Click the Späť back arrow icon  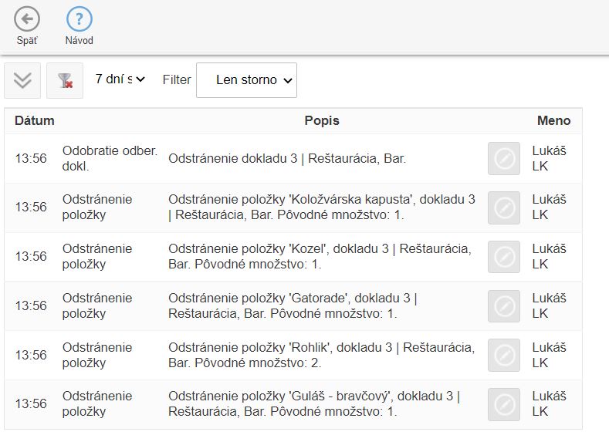point(27,19)
